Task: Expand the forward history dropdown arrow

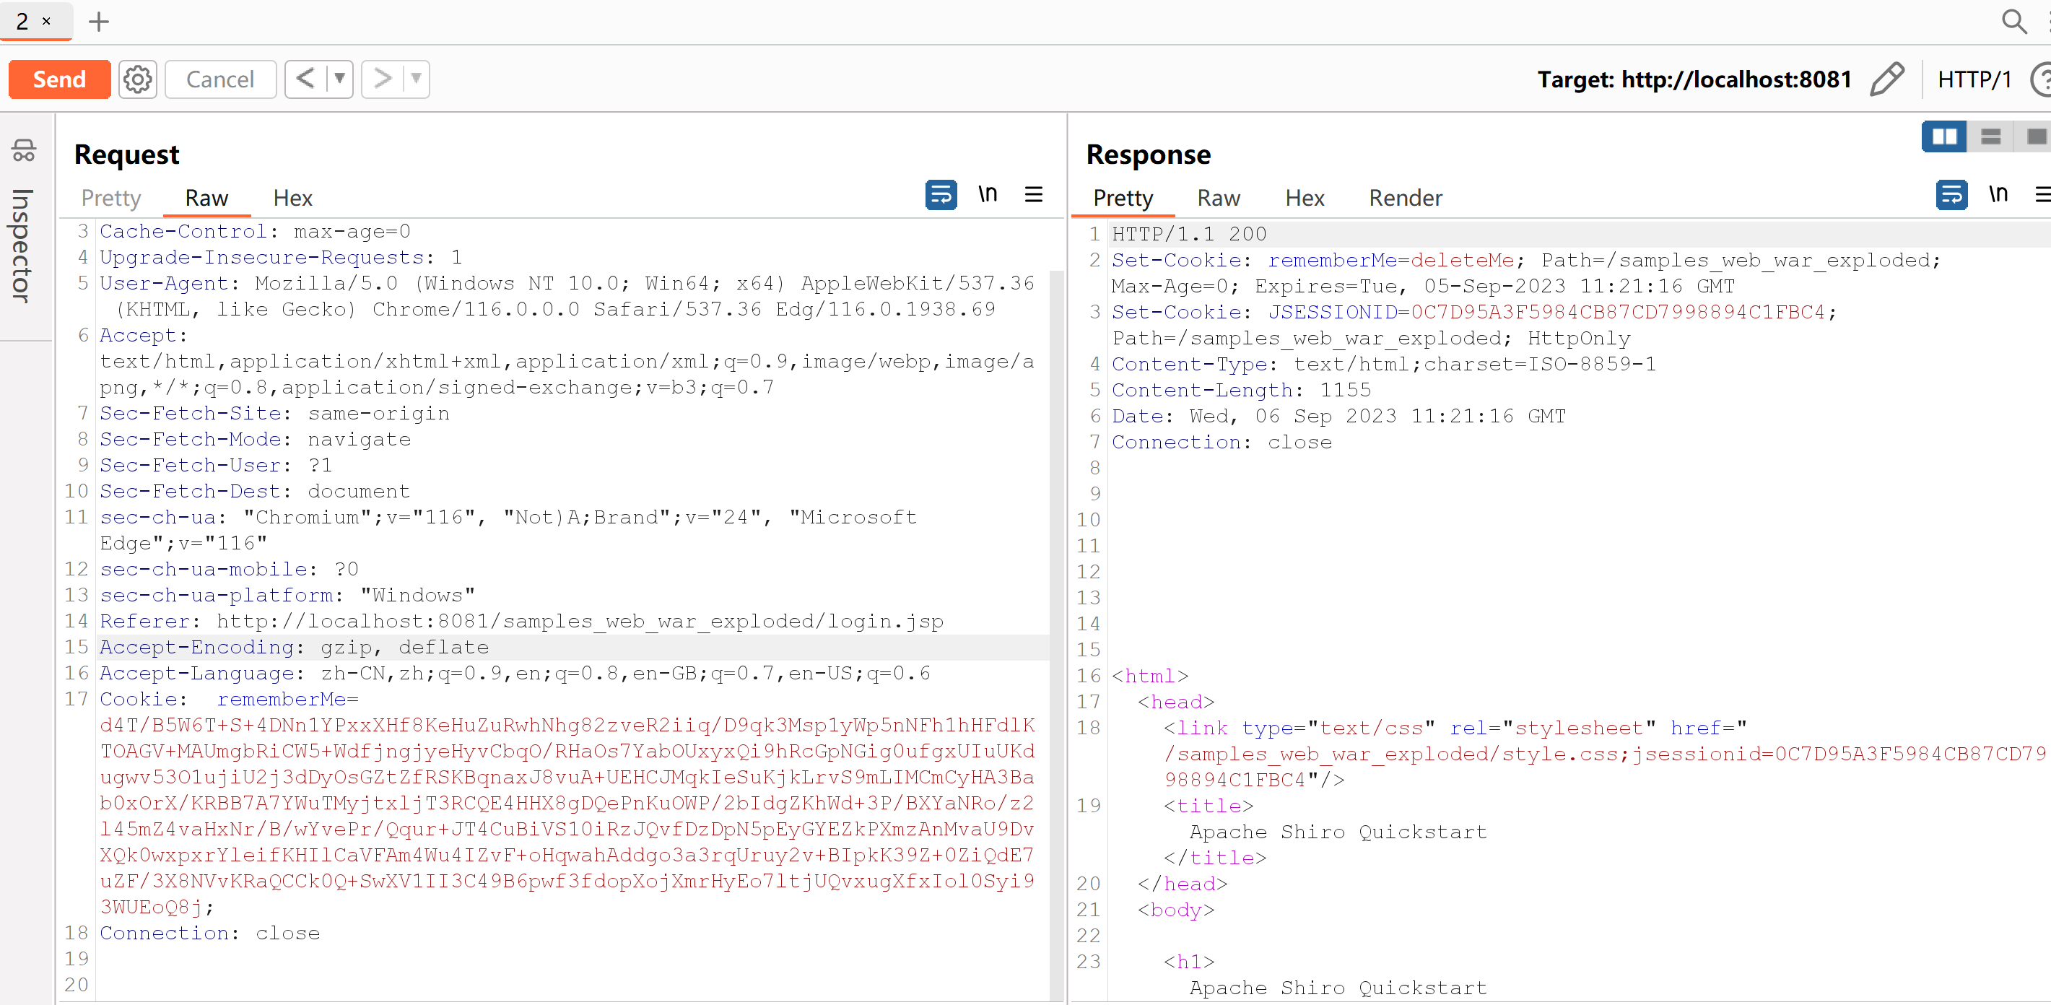Action: click(416, 79)
